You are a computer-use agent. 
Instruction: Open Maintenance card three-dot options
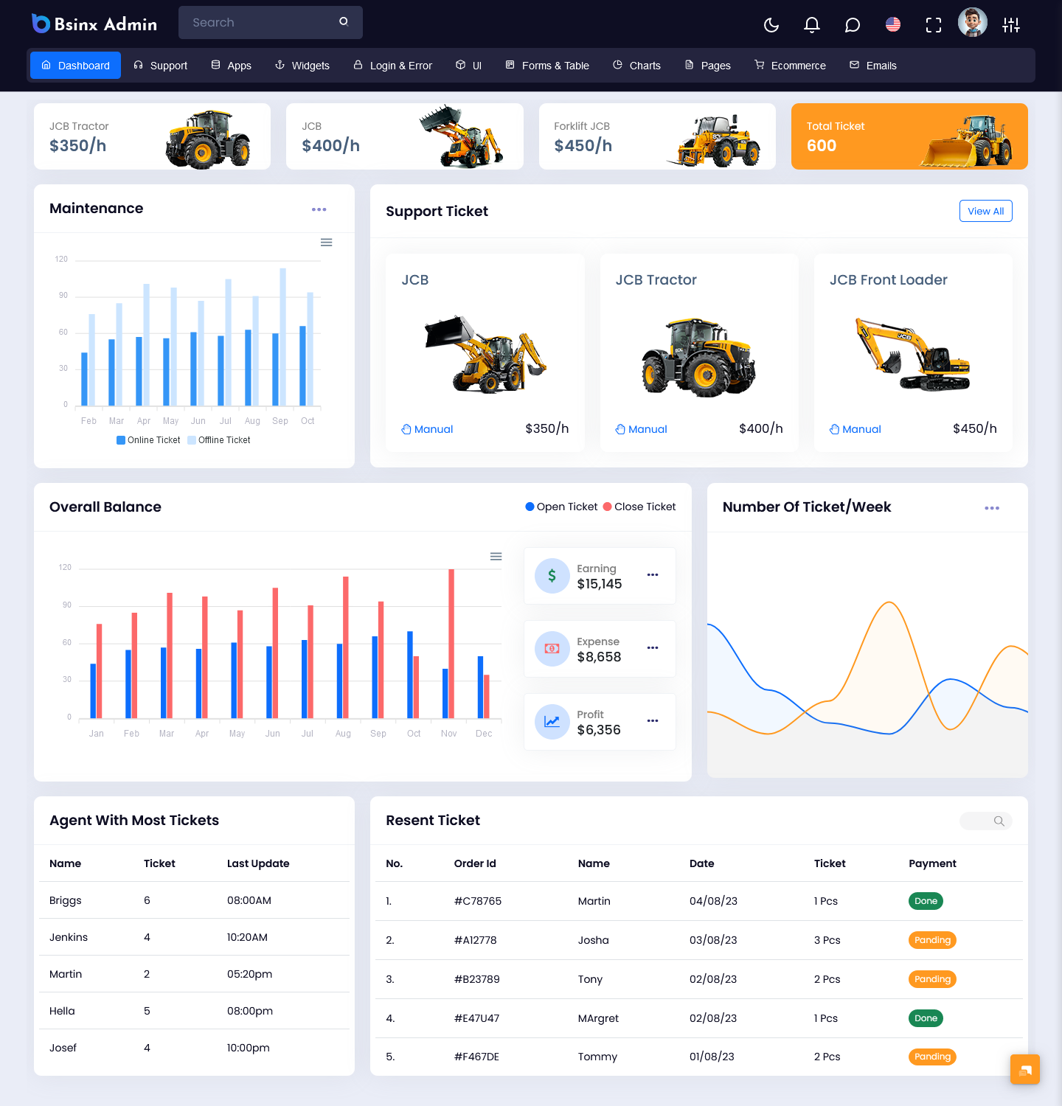319,209
